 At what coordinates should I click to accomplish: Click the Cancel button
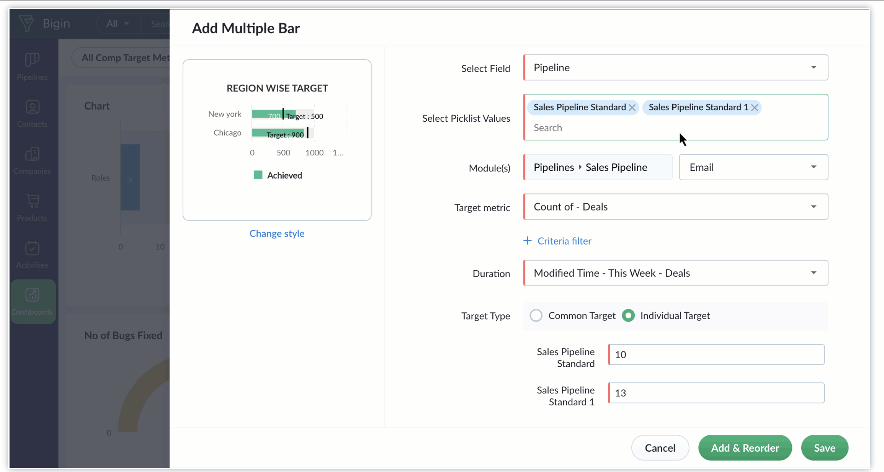click(660, 448)
